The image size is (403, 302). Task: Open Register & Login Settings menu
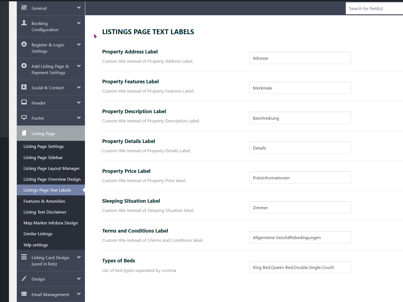coord(51,48)
